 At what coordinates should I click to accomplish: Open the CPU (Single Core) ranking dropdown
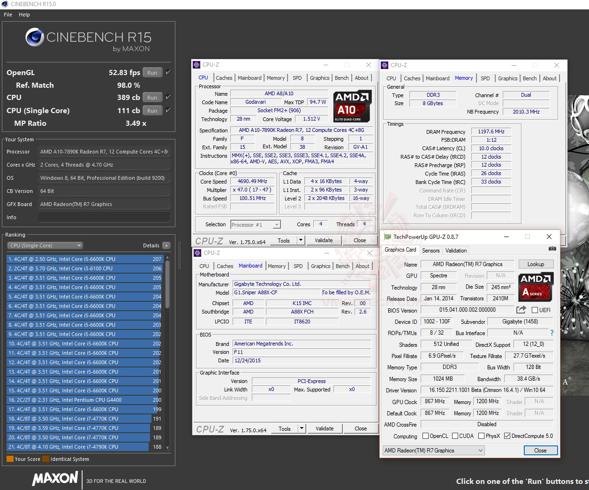(45, 245)
